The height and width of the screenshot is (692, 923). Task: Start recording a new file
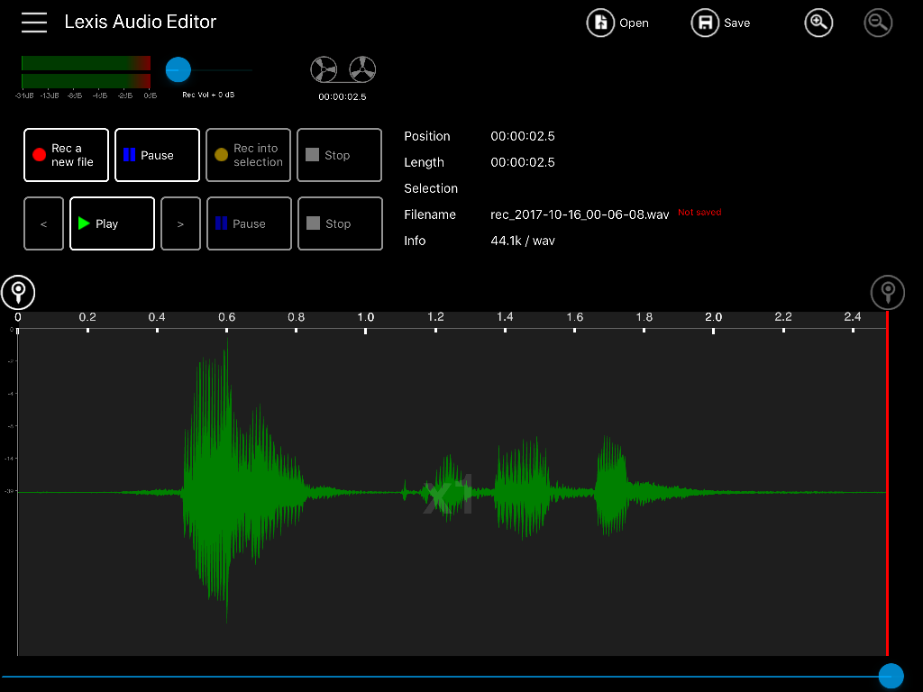66,155
